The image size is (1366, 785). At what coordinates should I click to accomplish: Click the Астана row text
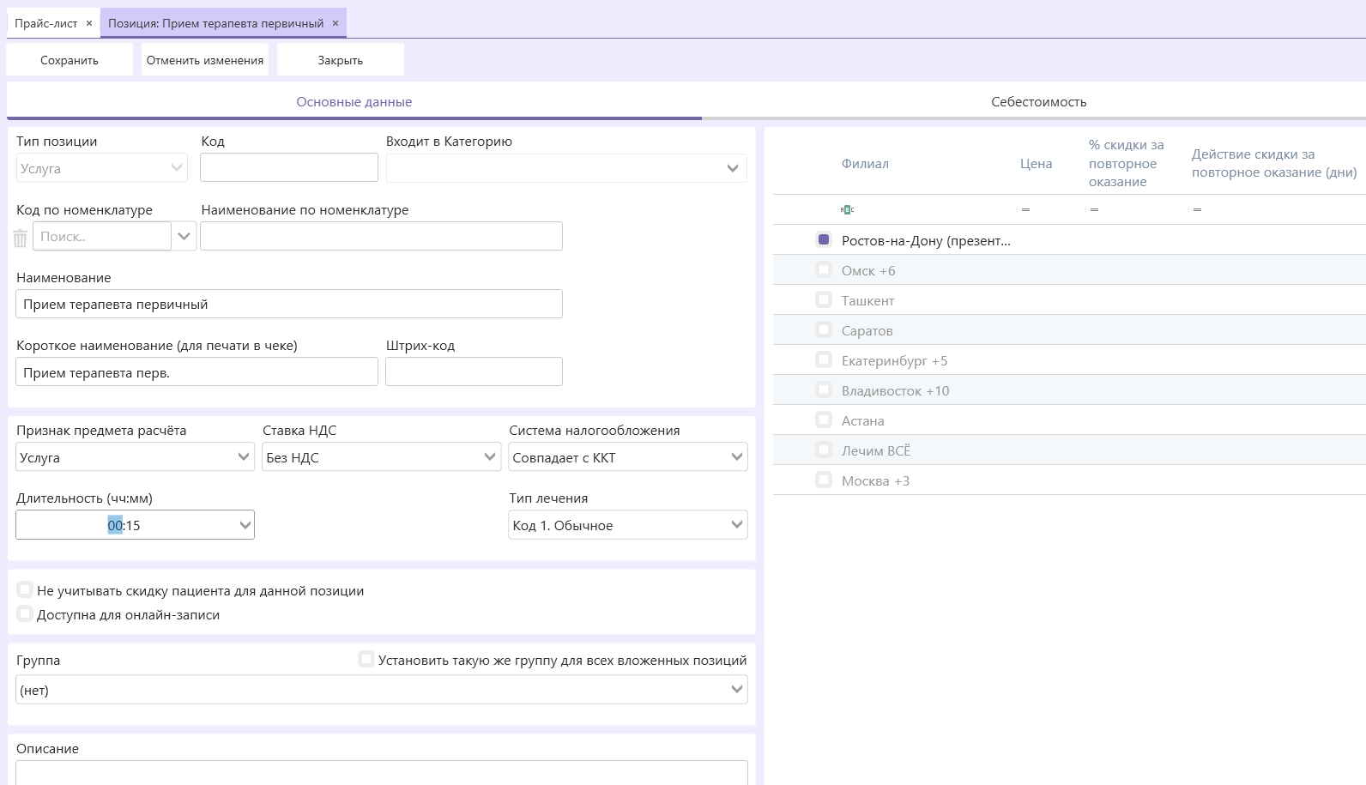[862, 420]
